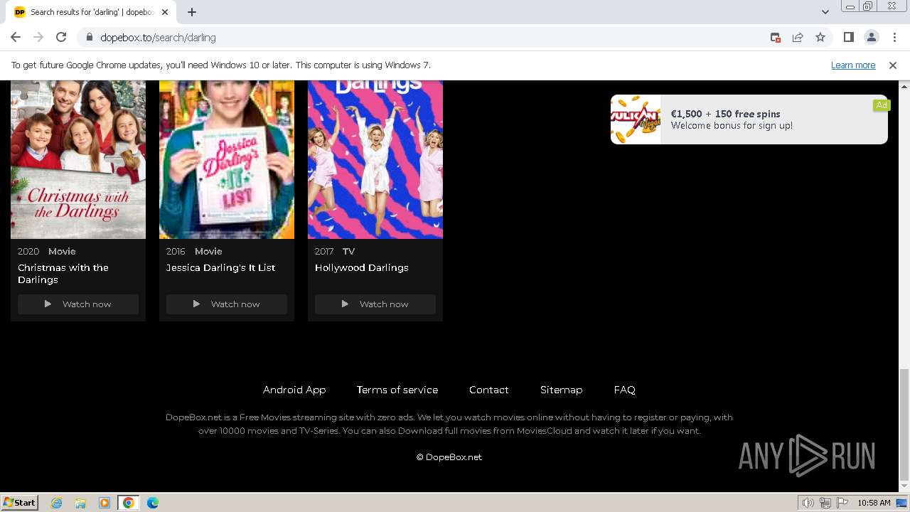
Task: Open Jessica Darling's It List poster
Action: pyautogui.click(x=227, y=159)
